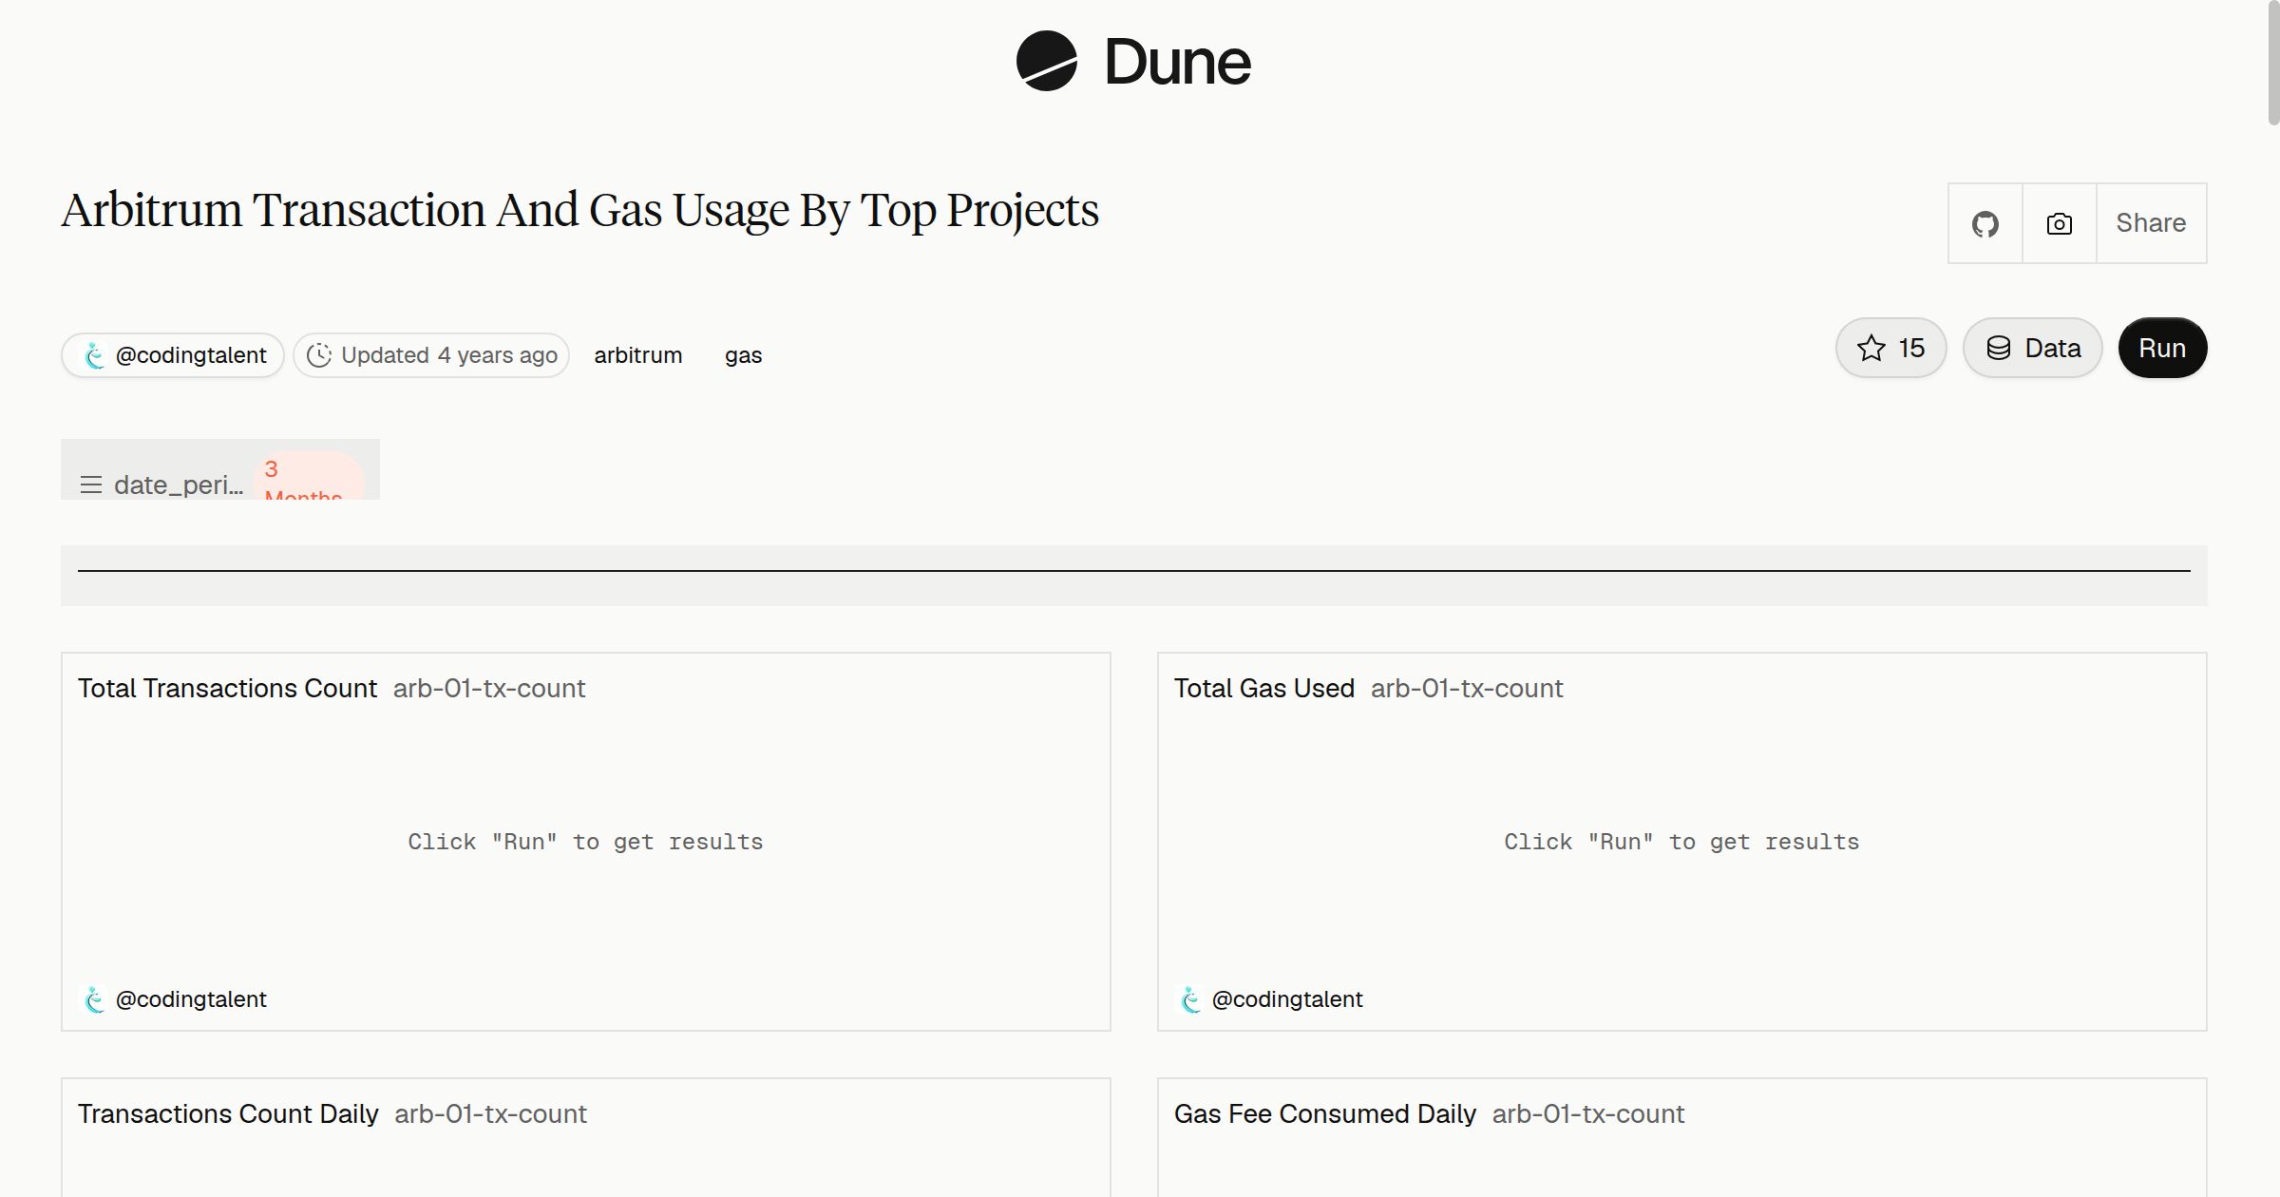Open the GitHub icon link
This screenshot has height=1197, width=2280.
tap(1985, 223)
